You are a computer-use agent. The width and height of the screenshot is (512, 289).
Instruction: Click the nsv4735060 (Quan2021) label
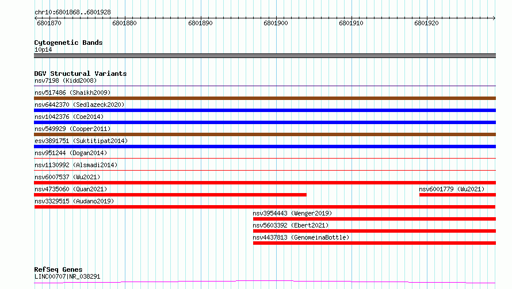click(x=71, y=189)
